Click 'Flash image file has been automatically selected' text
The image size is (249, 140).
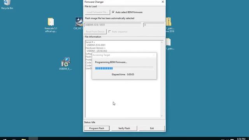[110, 18]
